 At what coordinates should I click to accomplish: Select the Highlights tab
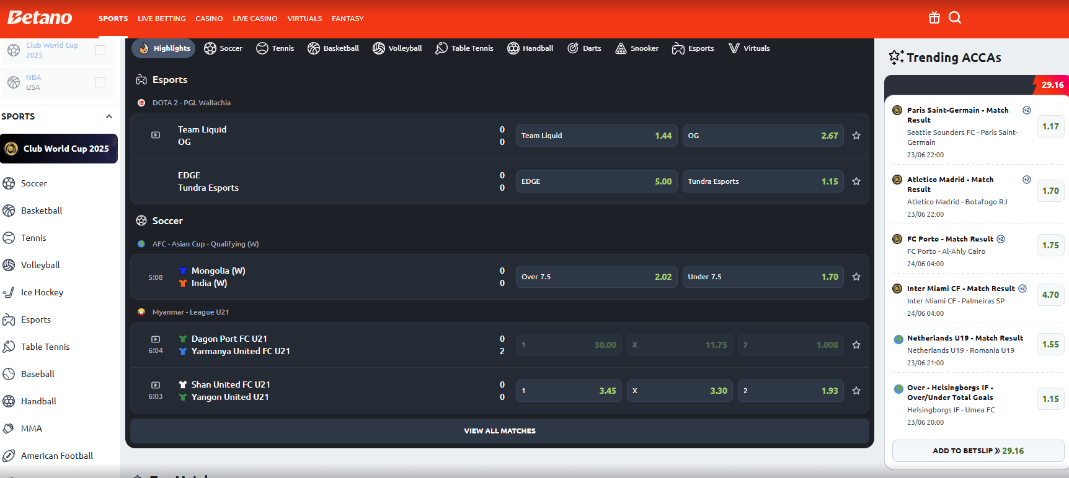(164, 48)
